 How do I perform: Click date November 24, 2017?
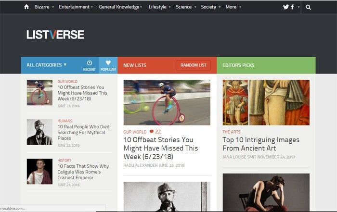[276, 157]
